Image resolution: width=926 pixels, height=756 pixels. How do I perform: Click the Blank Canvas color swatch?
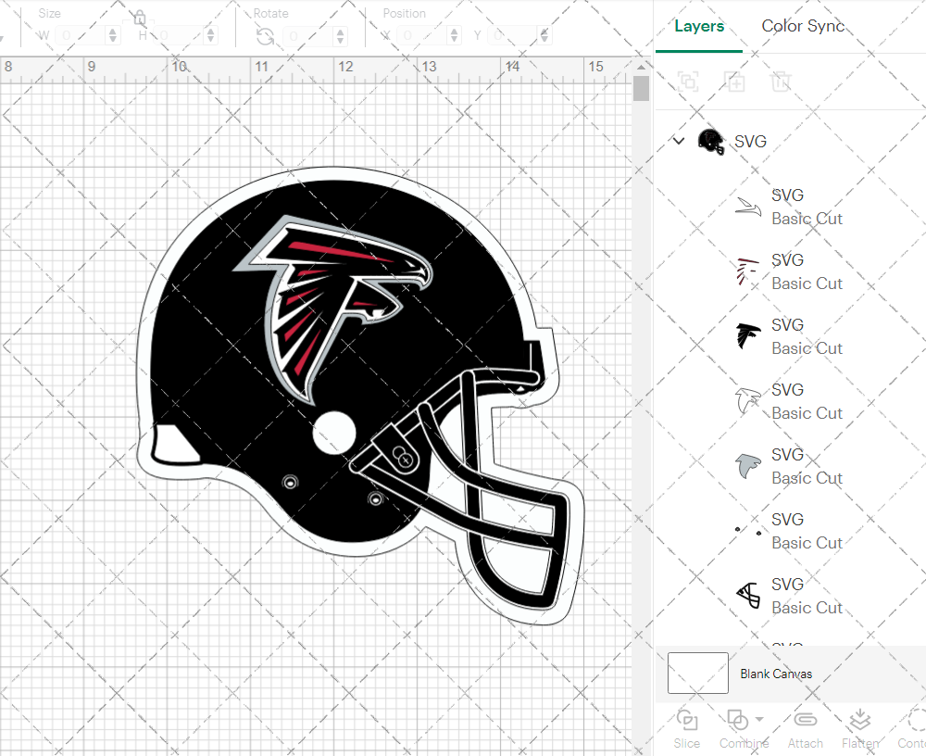(698, 674)
